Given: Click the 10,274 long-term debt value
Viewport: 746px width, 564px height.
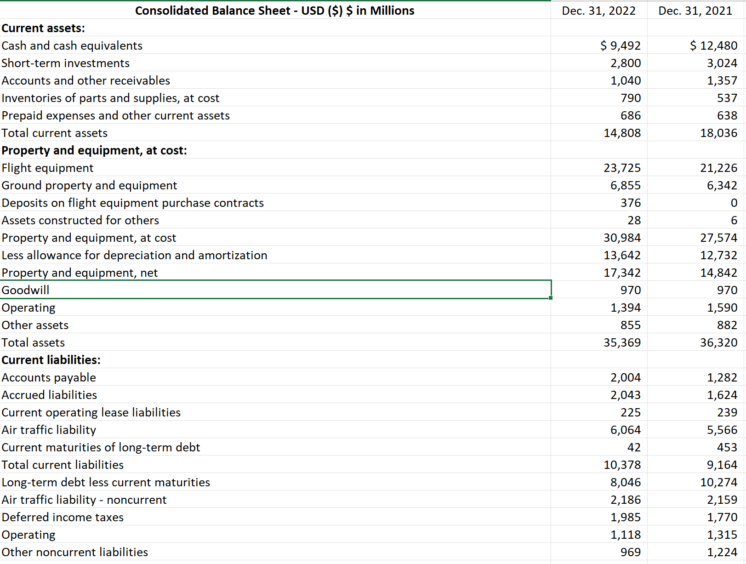Looking at the screenshot, I should 719,482.
